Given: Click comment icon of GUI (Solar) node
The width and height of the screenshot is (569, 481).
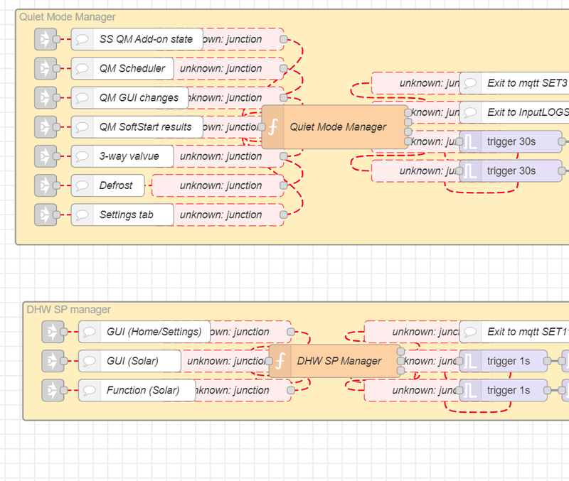Looking at the screenshot, I should click(90, 361).
